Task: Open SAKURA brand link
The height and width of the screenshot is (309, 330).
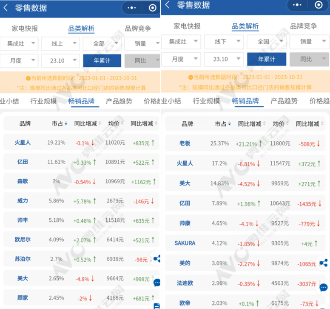Action: coord(185,243)
